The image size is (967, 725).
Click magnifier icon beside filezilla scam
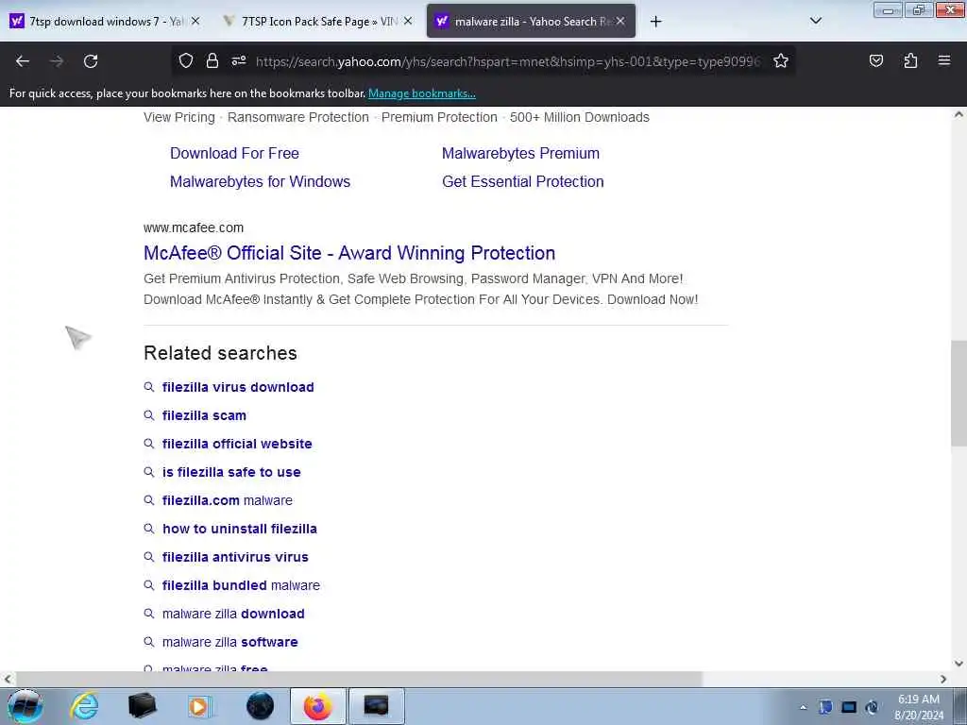point(148,415)
